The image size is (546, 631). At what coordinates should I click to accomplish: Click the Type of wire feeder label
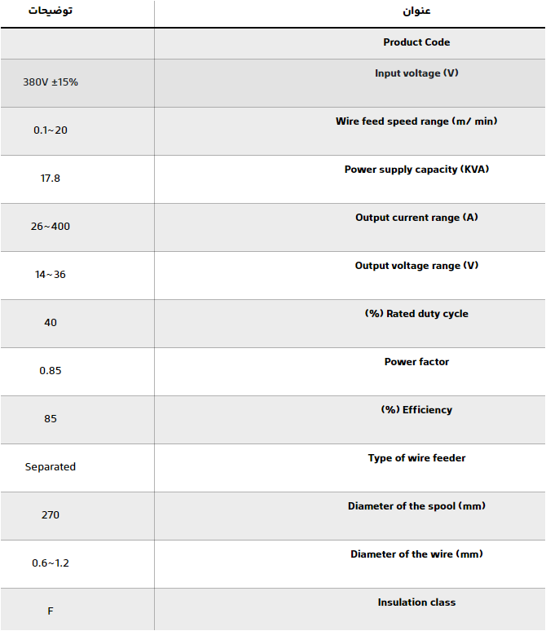[416, 458]
